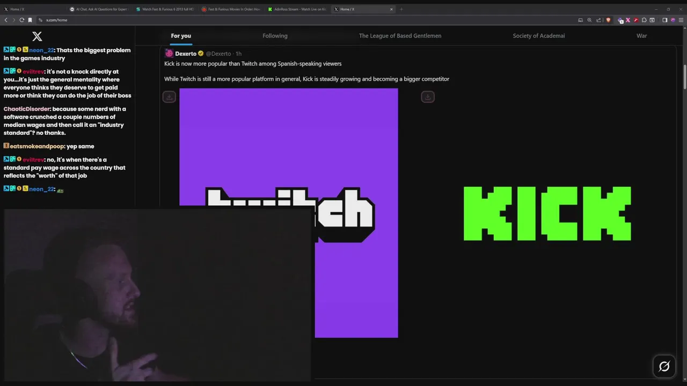Open the post's 1h timestamp
Image resolution: width=687 pixels, height=386 pixels.
tap(239, 54)
